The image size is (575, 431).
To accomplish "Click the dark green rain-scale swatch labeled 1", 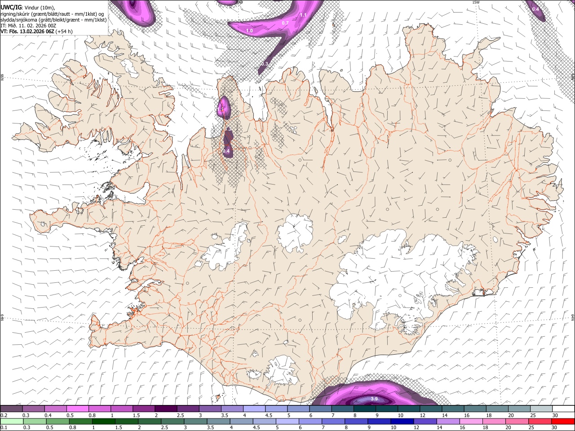I will (103, 421).
